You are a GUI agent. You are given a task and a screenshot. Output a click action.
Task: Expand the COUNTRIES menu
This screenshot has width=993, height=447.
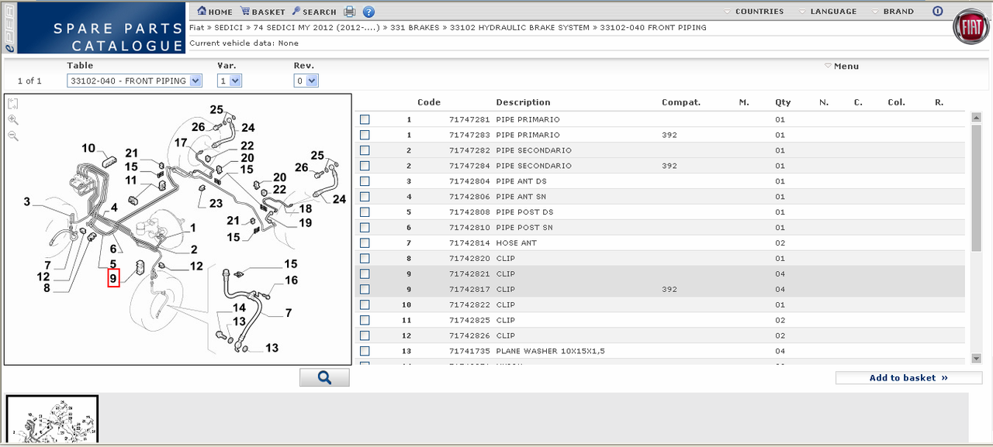(753, 12)
